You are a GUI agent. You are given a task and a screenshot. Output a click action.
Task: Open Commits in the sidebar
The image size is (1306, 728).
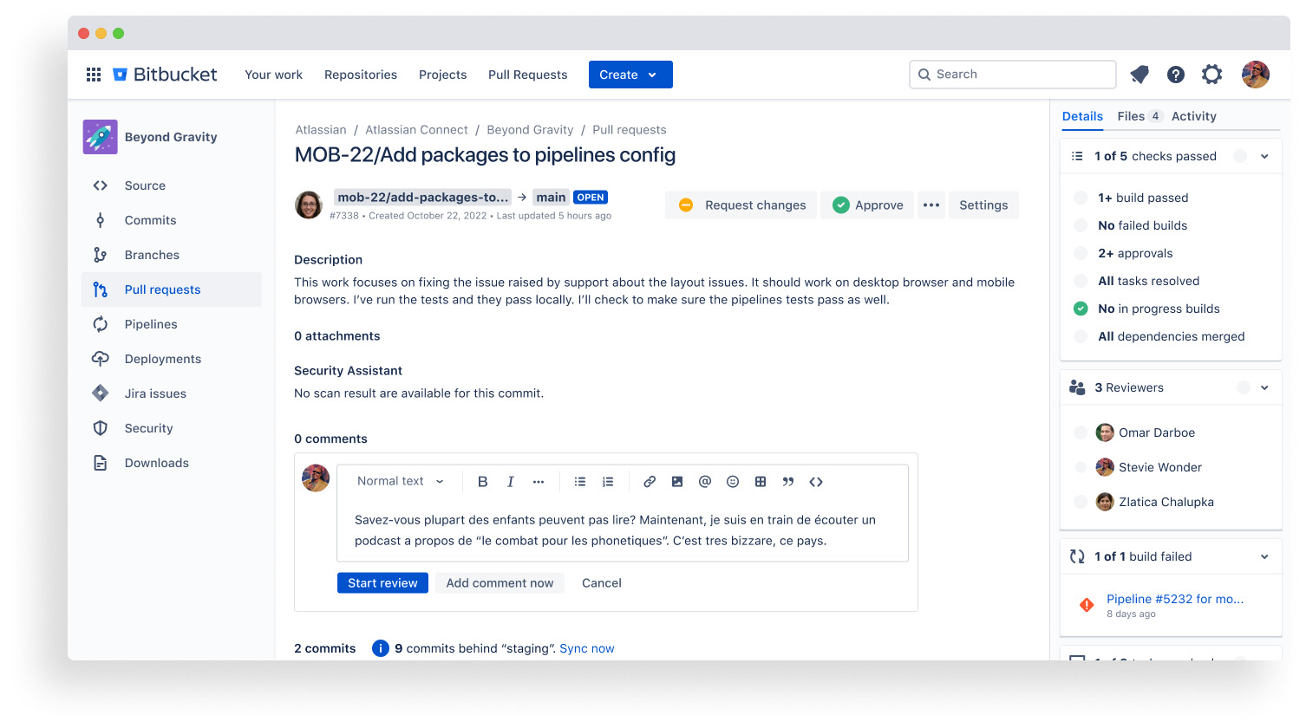172,220
